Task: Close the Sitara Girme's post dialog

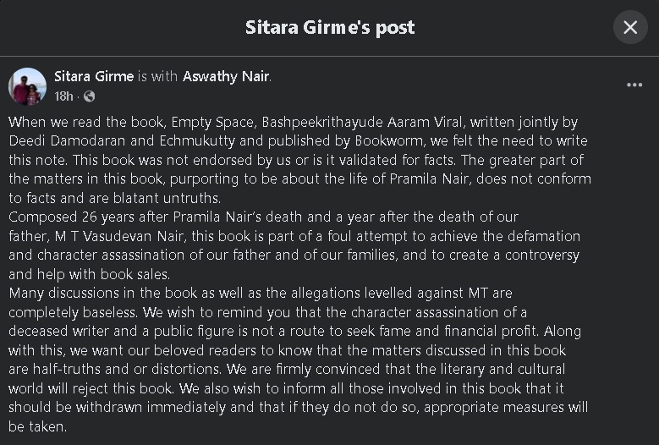Action: point(630,27)
